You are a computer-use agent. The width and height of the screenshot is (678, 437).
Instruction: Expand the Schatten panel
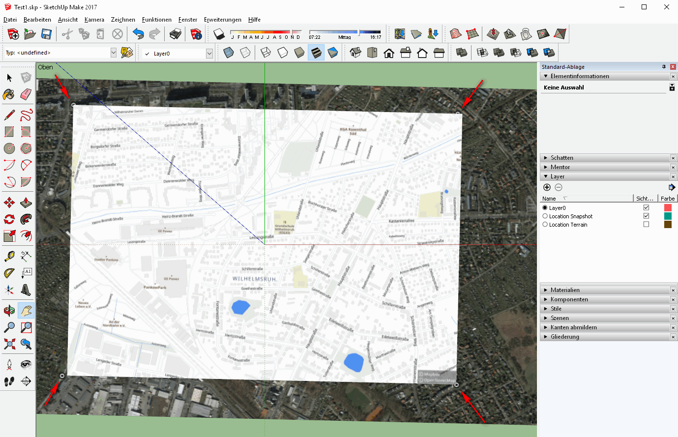(x=561, y=158)
